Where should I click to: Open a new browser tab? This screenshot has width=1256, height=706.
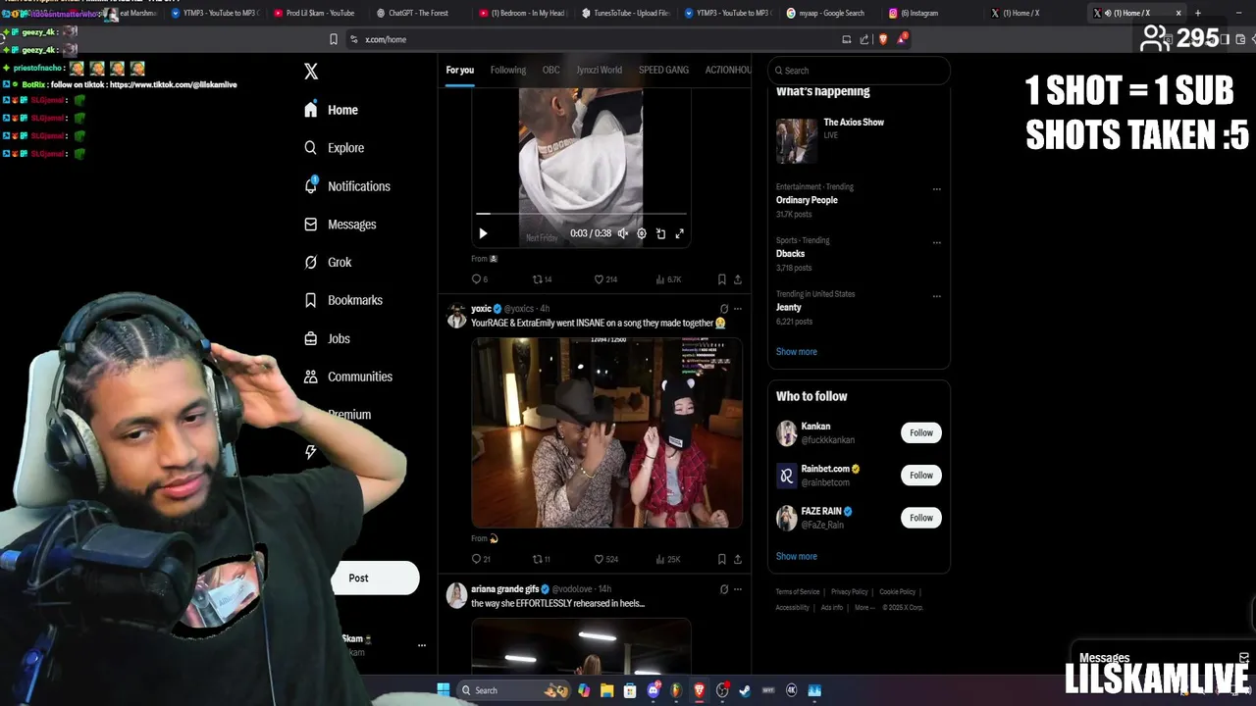tap(1198, 13)
